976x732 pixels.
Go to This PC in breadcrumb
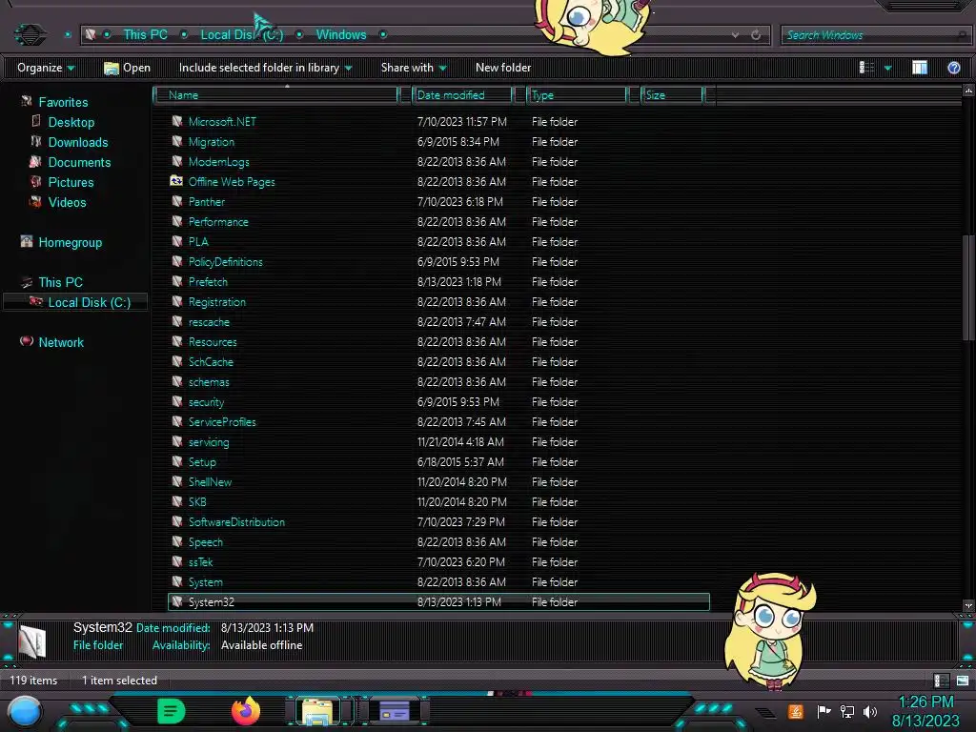pyautogui.click(x=145, y=35)
